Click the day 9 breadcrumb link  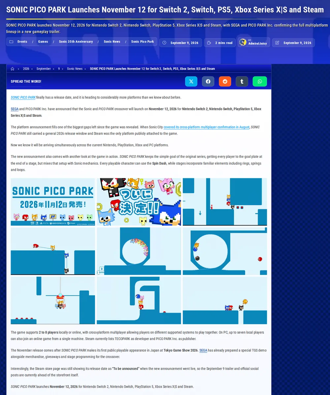click(x=59, y=69)
